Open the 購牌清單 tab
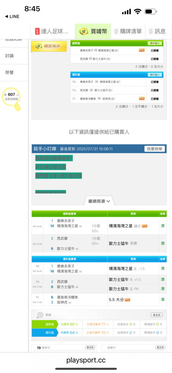Screen dimensions: 172x373 tap(128, 31)
